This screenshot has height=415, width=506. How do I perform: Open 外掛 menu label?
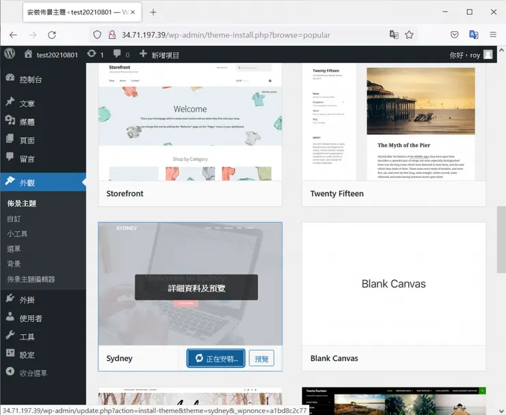(x=27, y=300)
